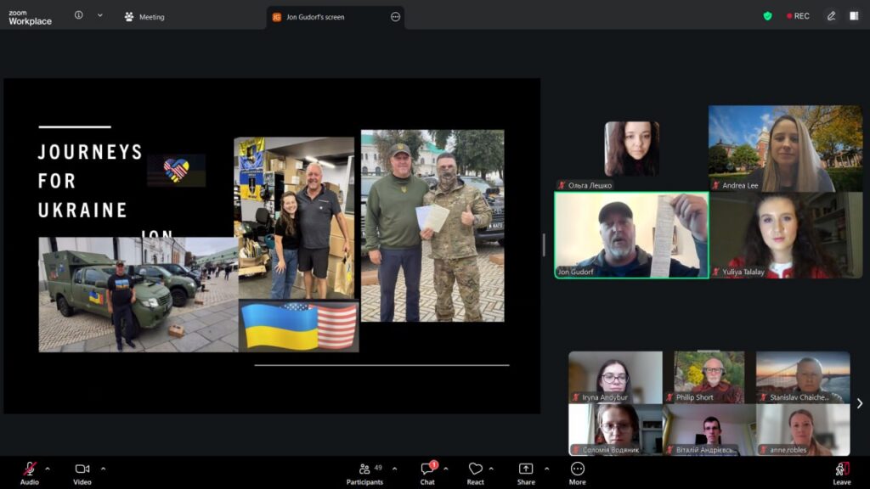
Task: Click the green encryption shield icon
Action: point(768,16)
